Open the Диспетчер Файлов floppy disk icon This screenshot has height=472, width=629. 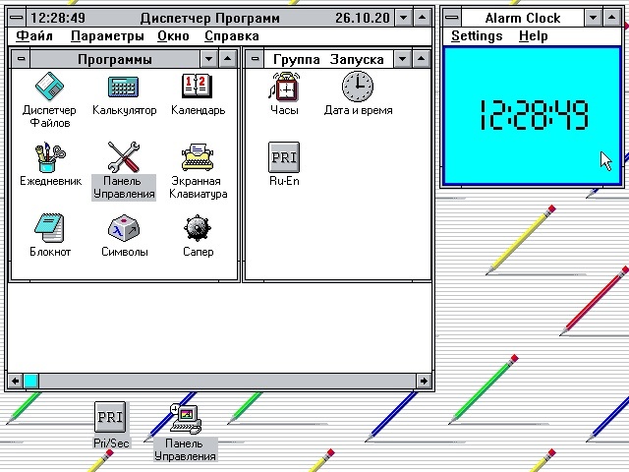tap(49, 87)
